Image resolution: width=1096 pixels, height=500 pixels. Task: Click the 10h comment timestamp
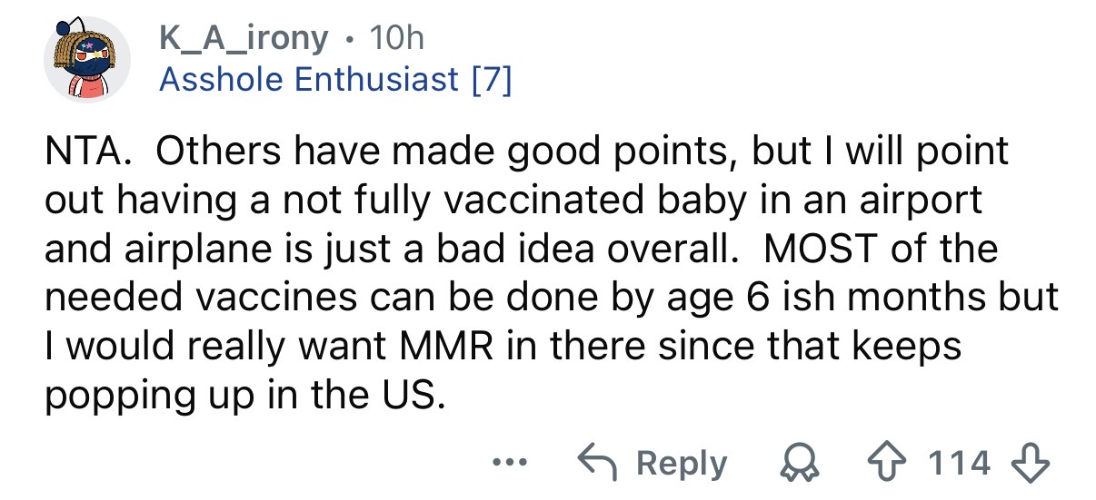coord(397,37)
